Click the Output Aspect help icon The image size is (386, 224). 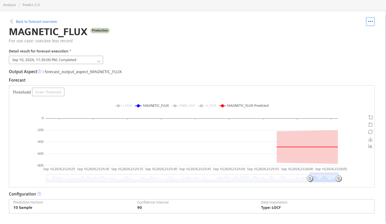tap(39, 72)
